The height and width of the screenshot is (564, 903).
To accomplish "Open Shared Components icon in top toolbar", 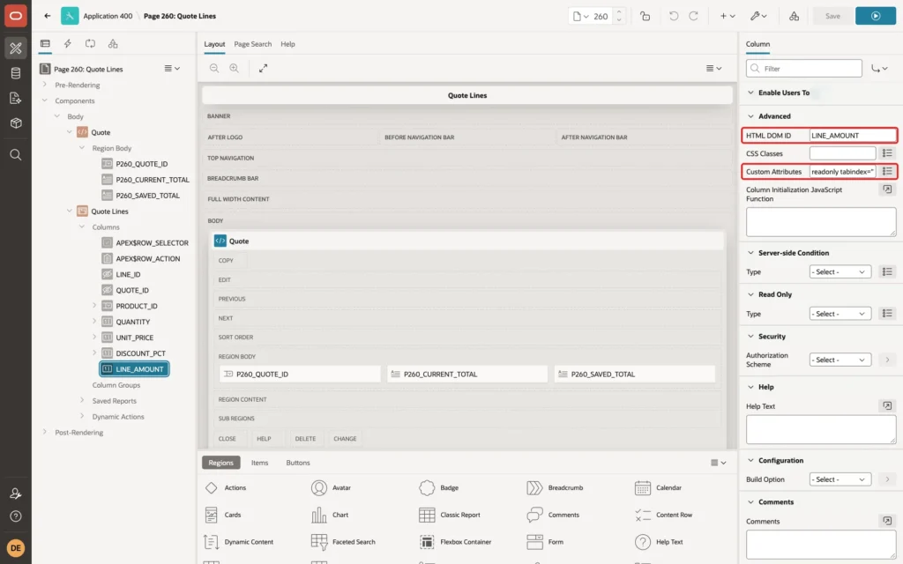I will point(795,16).
